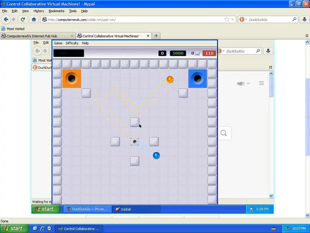Click the blue ball in InkBall
Viewport: 310px width, 233px height.
[x=156, y=156]
